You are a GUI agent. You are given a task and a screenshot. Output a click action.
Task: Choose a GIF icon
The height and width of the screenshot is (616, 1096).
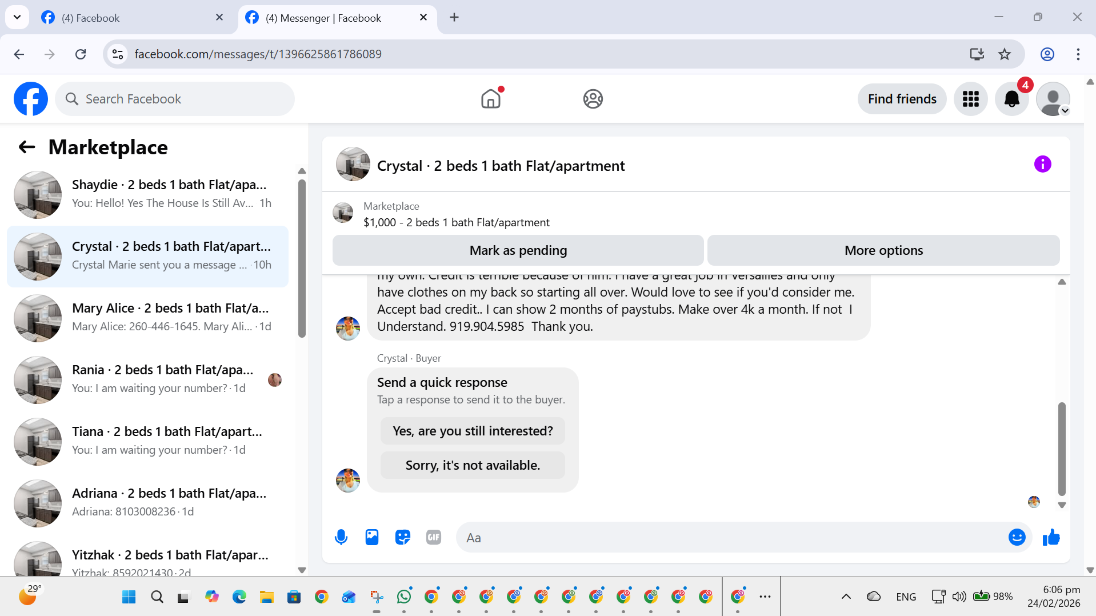pos(434,537)
